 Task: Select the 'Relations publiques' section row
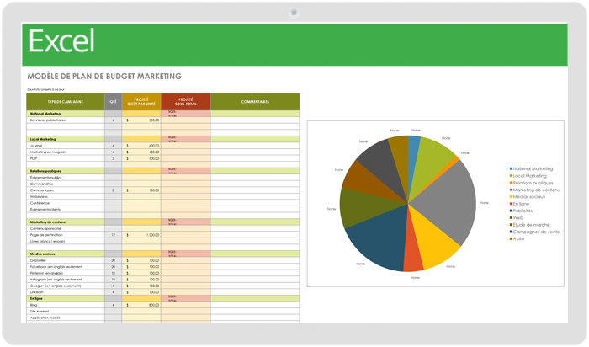163,171
